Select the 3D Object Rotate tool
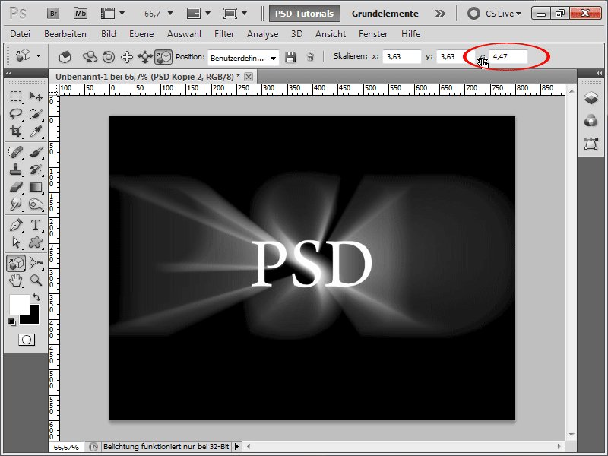The width and height of the screenshot is (608, 456). [x=16, y=263]
